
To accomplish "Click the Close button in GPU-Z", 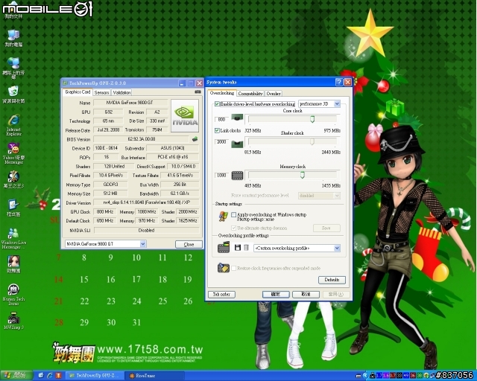I will [x=189, y=244].
